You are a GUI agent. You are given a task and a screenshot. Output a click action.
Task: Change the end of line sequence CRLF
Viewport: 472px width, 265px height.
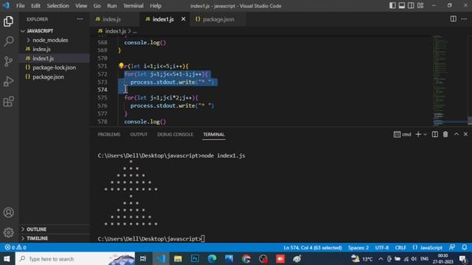(x=400, y=248)
